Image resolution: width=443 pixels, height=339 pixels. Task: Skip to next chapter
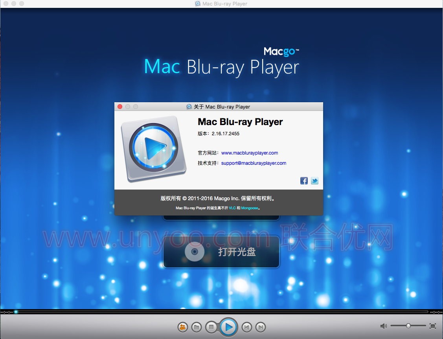[261, 327]
